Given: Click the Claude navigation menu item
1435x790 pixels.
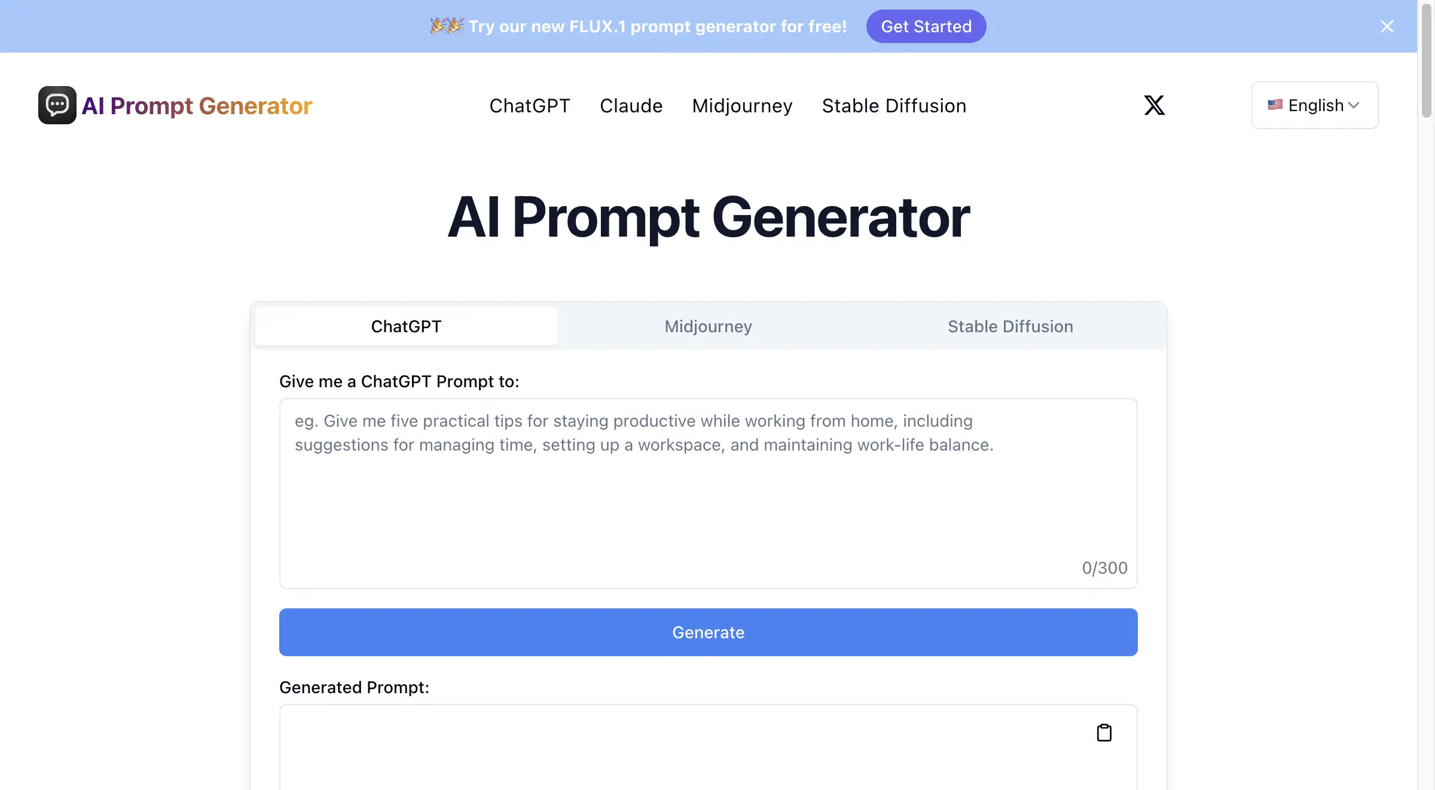Looking at the screenshot, I should 630,104.
